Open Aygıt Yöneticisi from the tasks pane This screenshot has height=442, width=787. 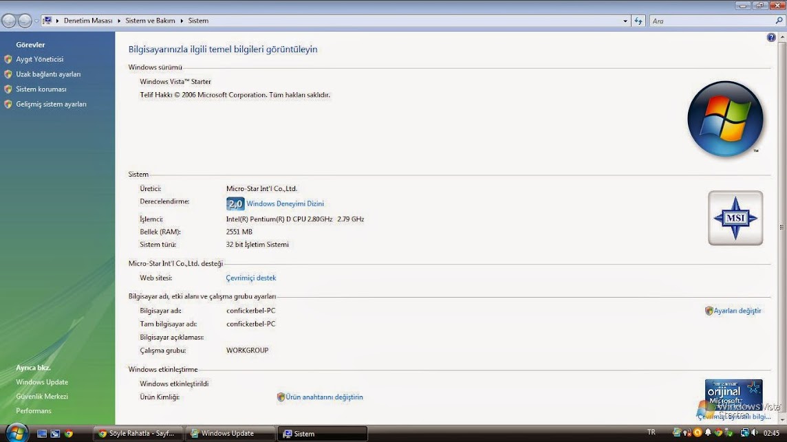point(39,59)
